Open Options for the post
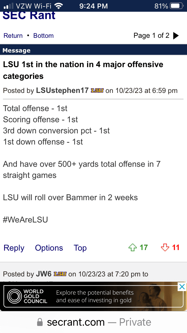Screen dimensions: 187x333 pos(49,248)
